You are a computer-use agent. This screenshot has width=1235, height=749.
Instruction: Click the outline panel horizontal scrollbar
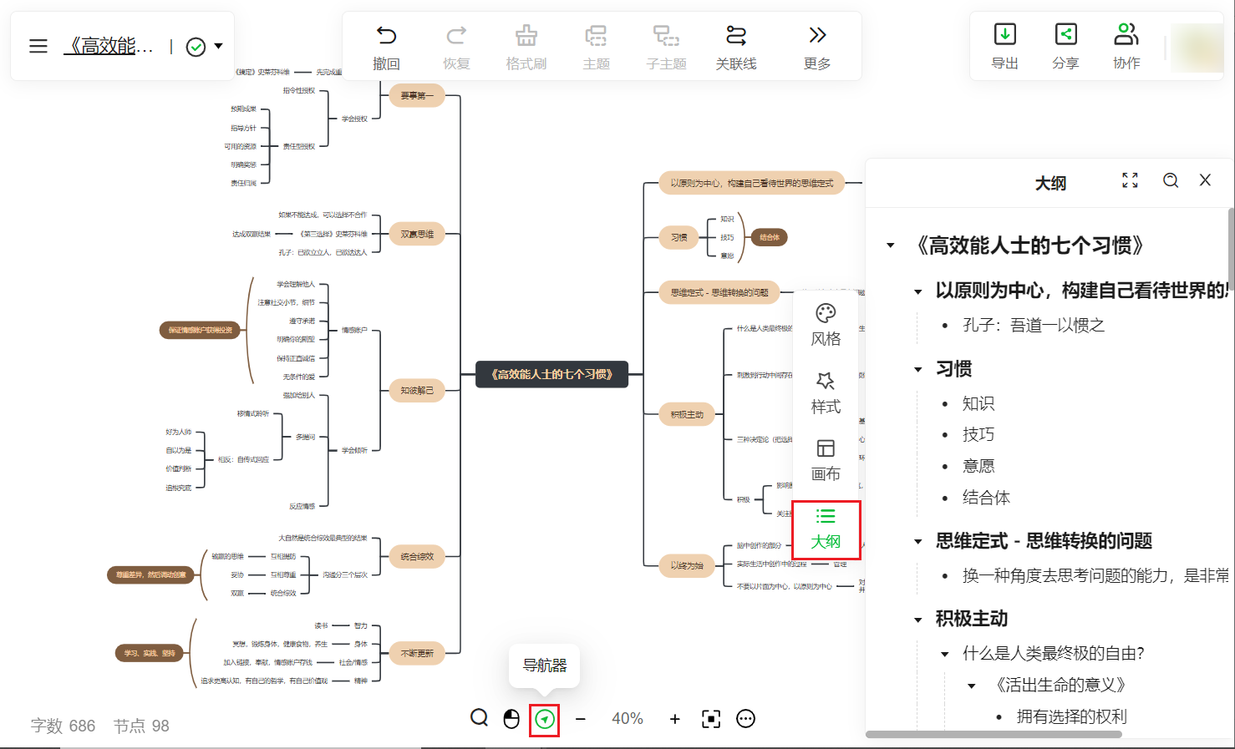tap(994, 735)
